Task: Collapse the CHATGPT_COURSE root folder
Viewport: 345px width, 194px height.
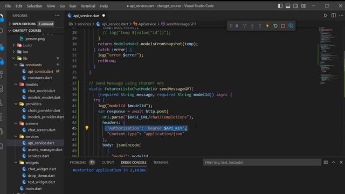Action: point(26,30)
